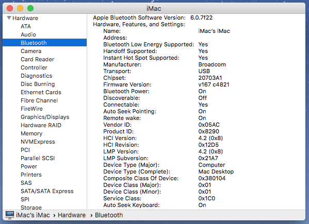Select PCI in the sidebar
309x224 pixels.
tap(25, 150)
